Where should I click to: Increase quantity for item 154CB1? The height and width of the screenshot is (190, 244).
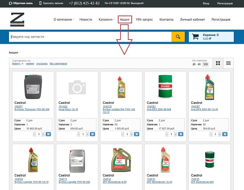point(176,134)
